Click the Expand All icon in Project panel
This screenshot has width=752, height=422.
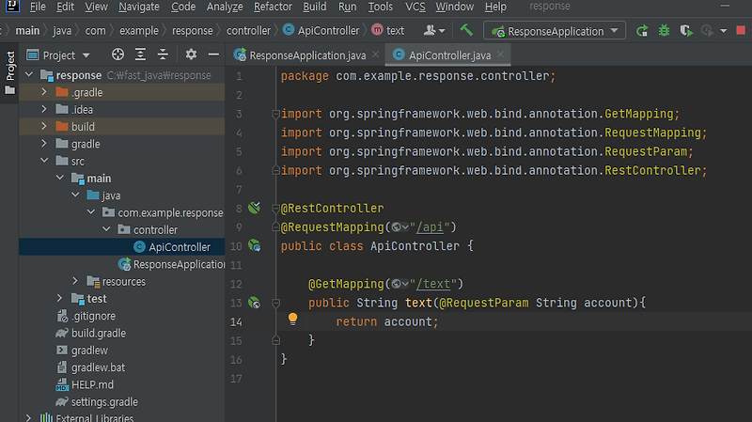point(141,55)
